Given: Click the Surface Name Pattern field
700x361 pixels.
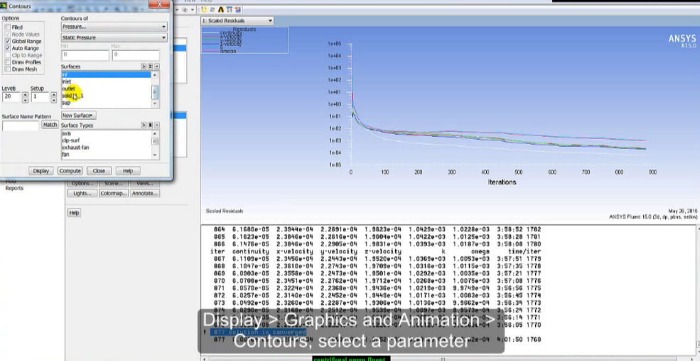Looking at the screenshot, I should point(21,126).
